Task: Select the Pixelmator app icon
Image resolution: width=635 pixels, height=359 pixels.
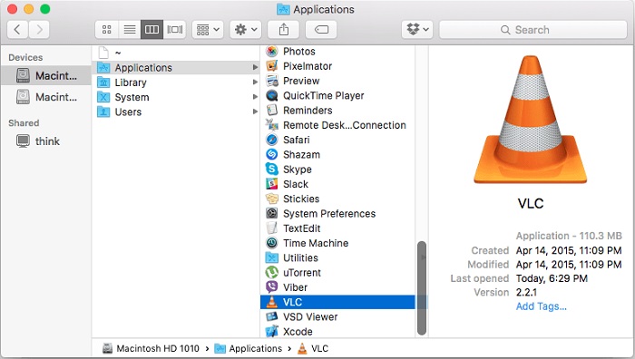Action: tap(272, 66)
